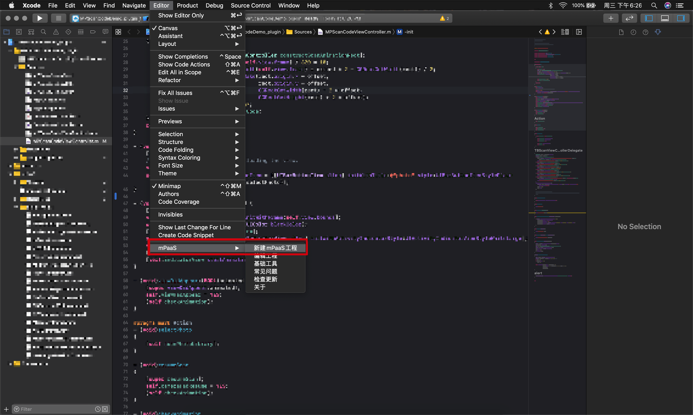Open the Test navigator diamond icon

coord(68,32)
